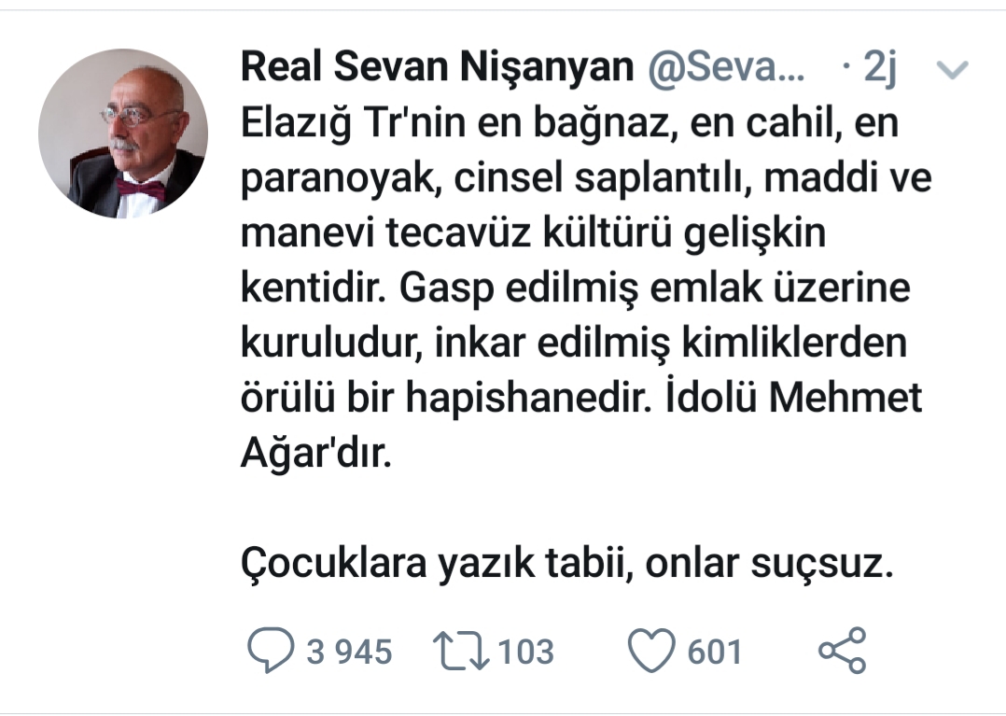Click the 103 retweets count
This screenshot has height=716, width=1006.
point(525,652)
